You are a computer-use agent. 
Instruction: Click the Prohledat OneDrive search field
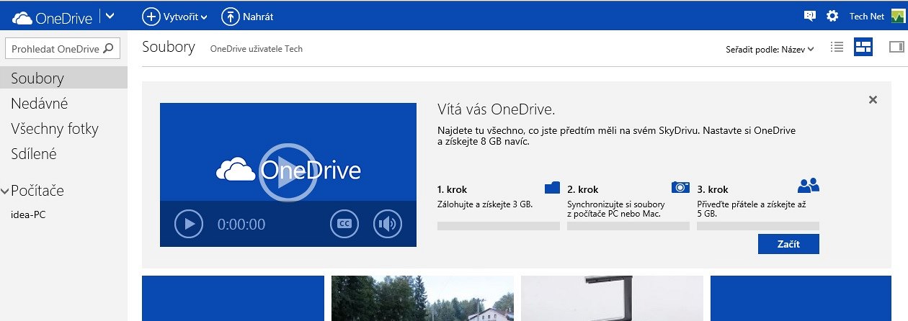tap(63, 49)
